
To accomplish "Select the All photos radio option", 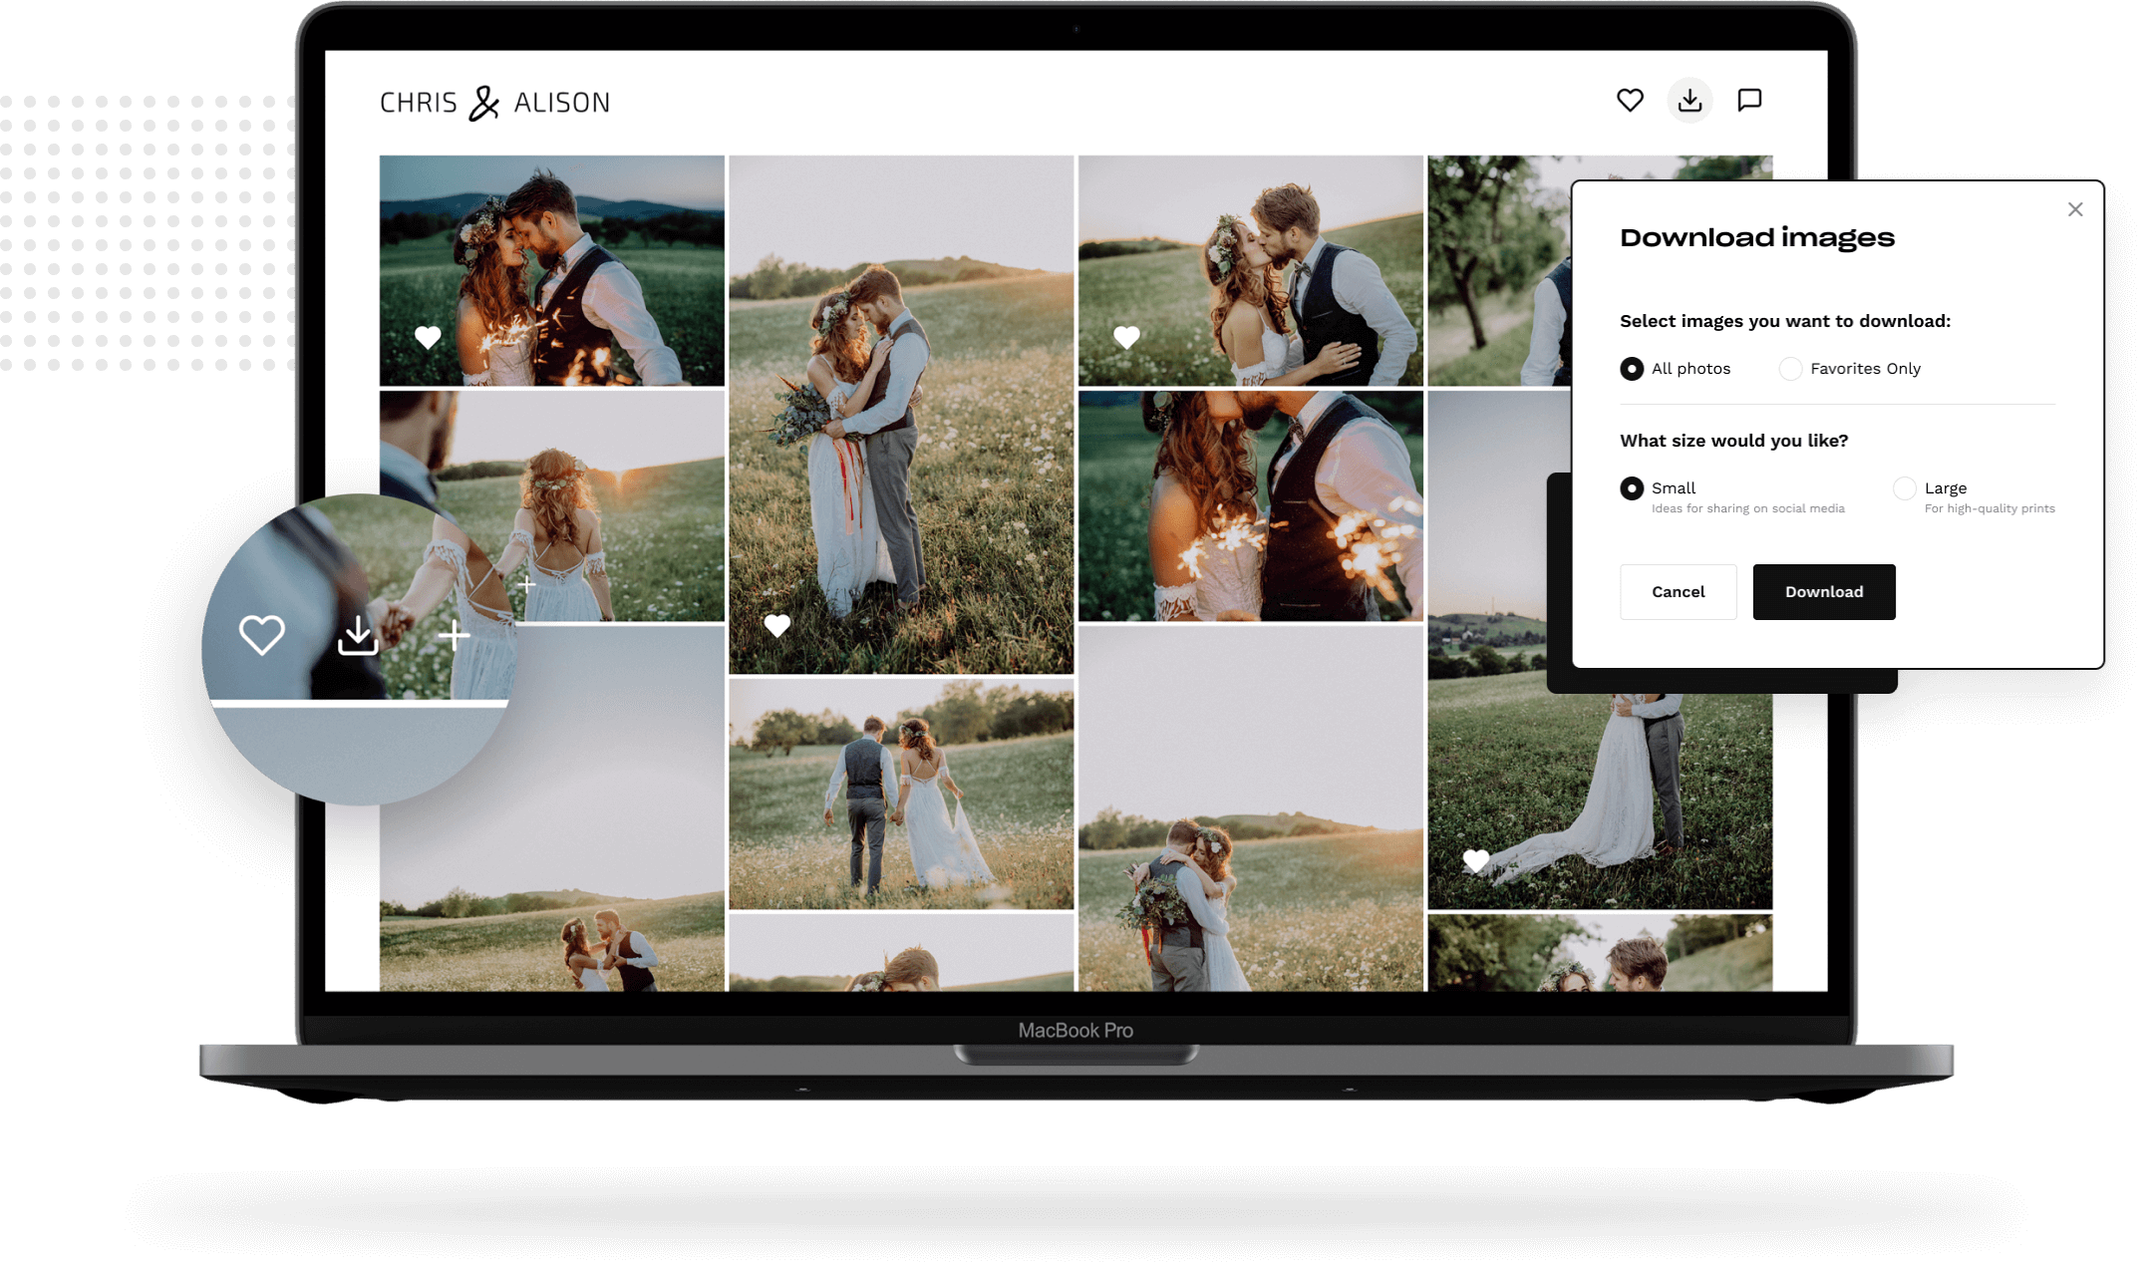I will click(1632, 369).
